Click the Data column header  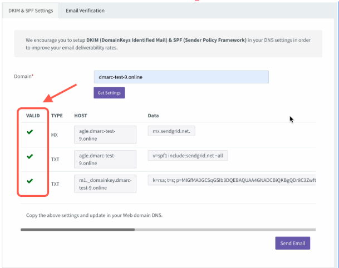point(153,116)
